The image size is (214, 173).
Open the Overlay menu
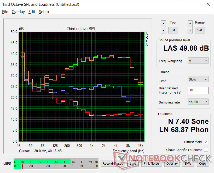(18, 12)
